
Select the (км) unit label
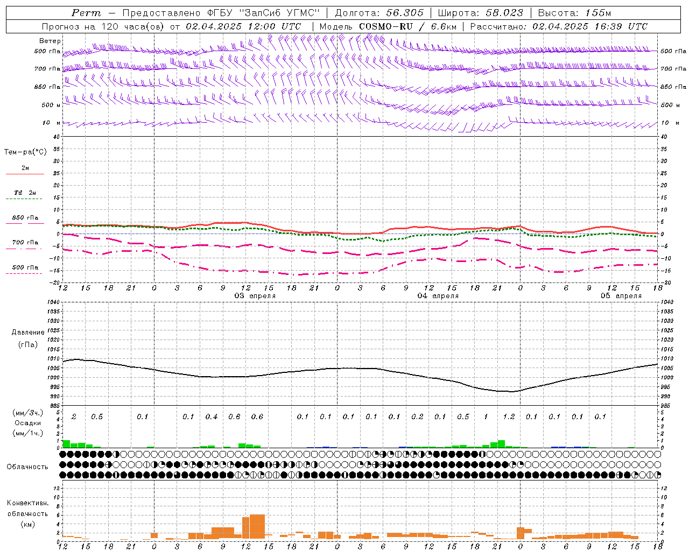point(27,524)
